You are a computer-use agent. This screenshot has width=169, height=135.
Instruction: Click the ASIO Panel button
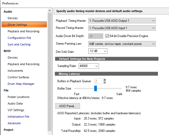coord(68,106)
